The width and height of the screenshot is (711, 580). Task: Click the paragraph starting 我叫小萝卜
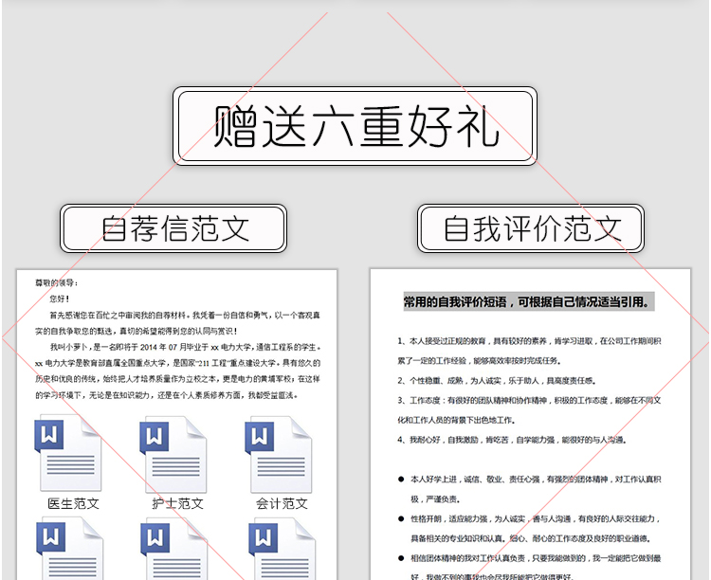point(178,371)
